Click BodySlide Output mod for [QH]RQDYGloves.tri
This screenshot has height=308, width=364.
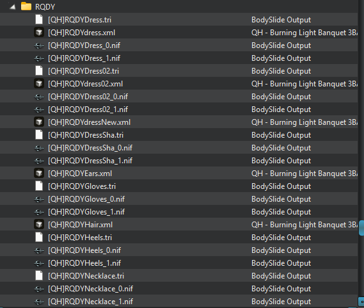click(x=281, y=186)
